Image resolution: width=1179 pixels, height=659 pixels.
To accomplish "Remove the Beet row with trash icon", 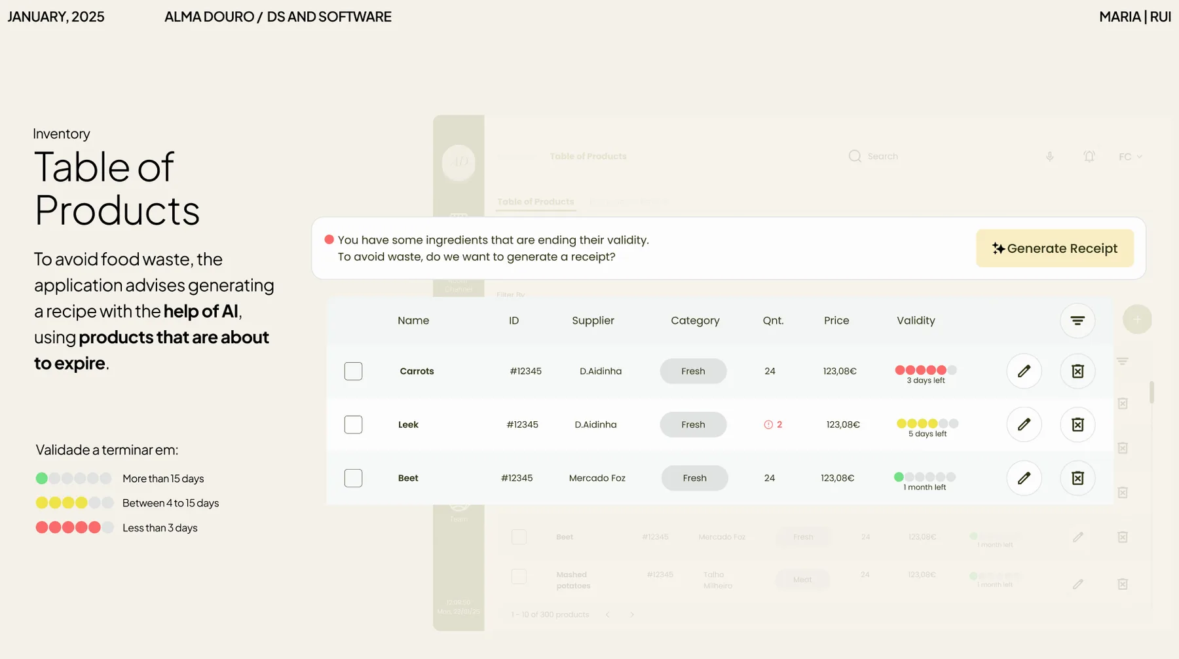I will tap(1077, 478).
